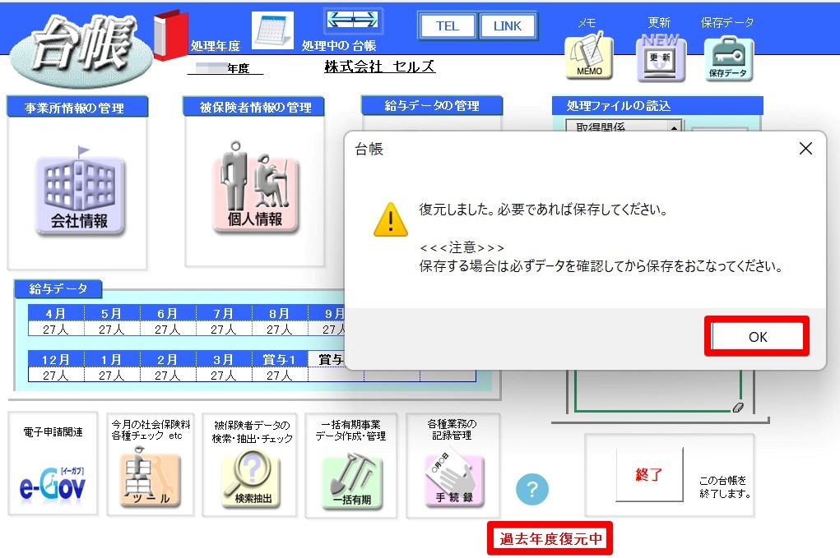The height and width of the screenshot is (558, 840).
Task: Select the 1月 salary data column
Action: click(111, 359)
